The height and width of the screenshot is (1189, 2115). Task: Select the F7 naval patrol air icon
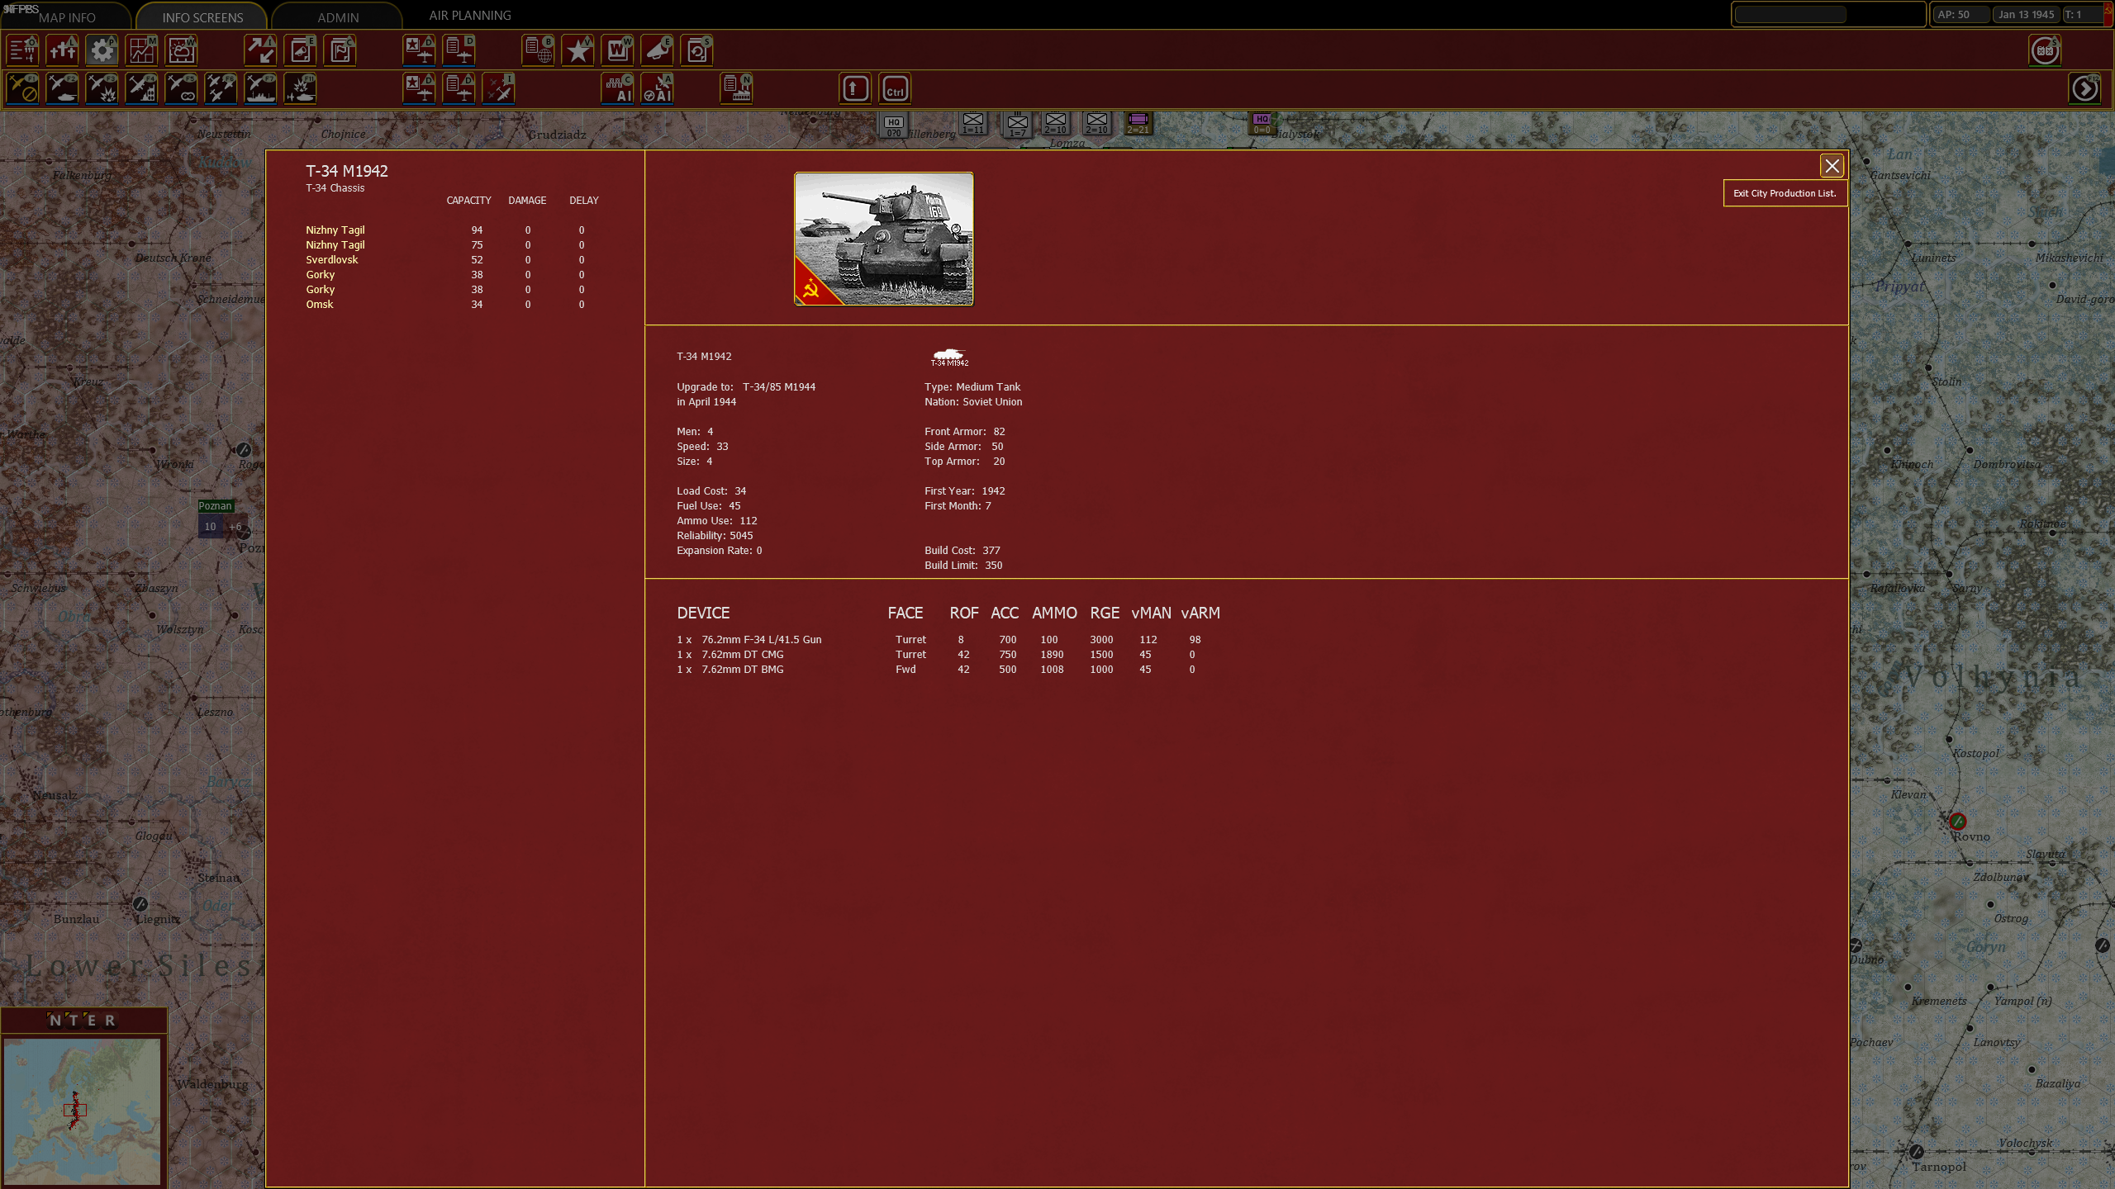tap(260, 88)
